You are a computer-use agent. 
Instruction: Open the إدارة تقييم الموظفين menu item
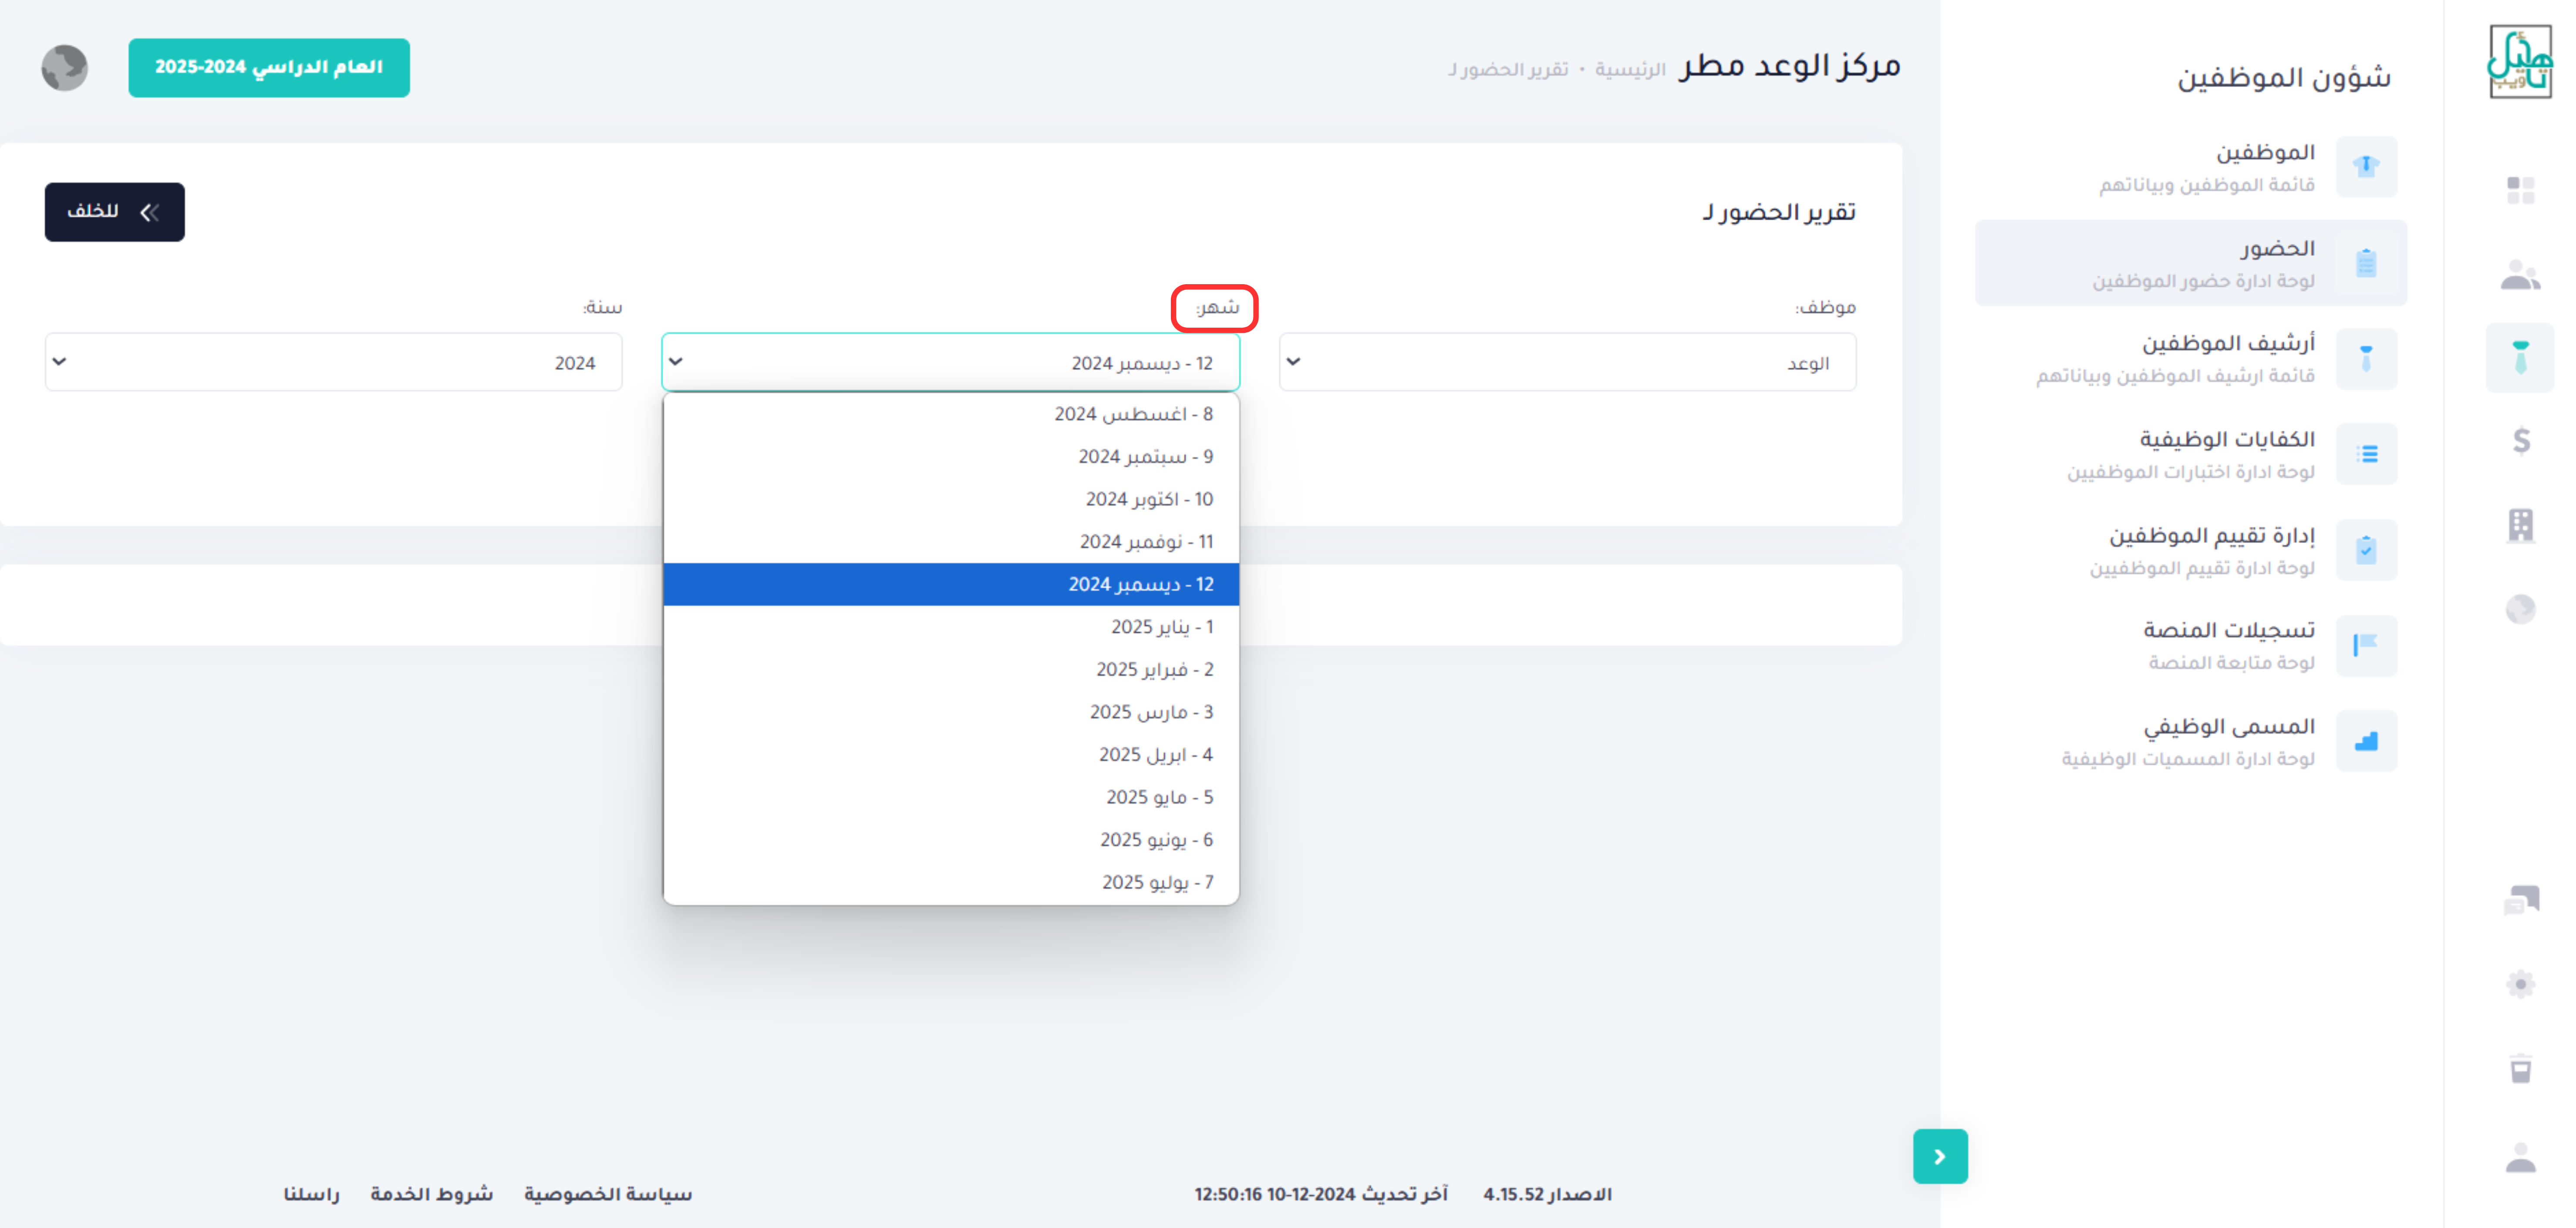pyautogui.click(x=2190, y=550)
